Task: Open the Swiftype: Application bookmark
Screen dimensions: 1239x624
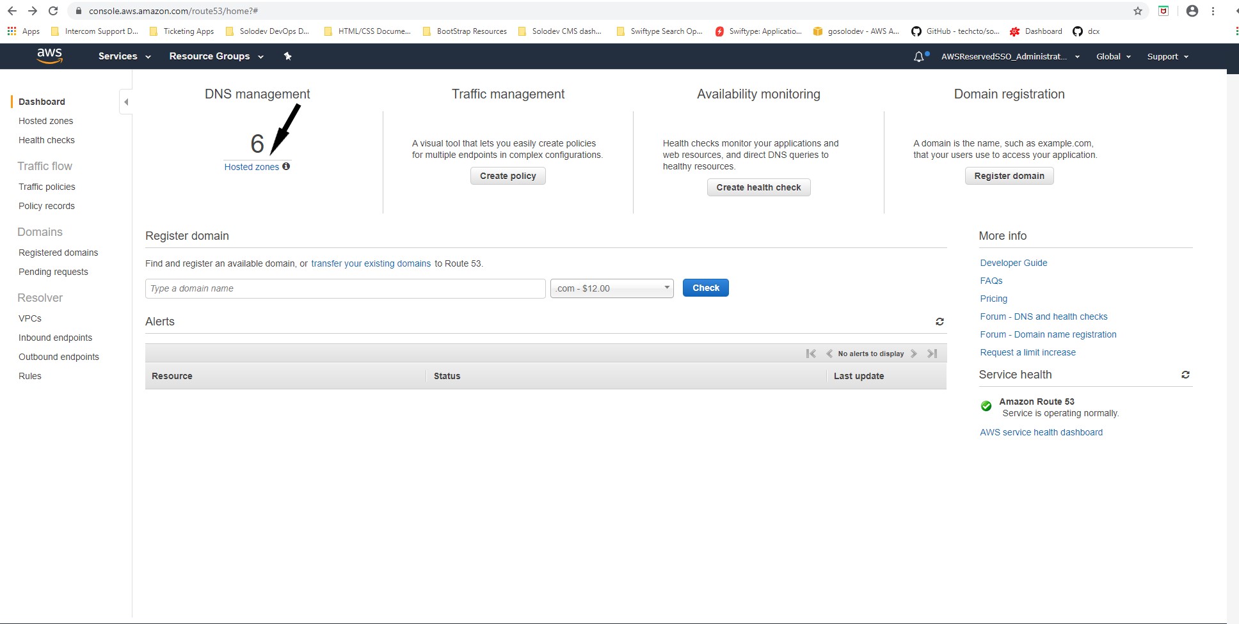Action: tap(758, 31)
